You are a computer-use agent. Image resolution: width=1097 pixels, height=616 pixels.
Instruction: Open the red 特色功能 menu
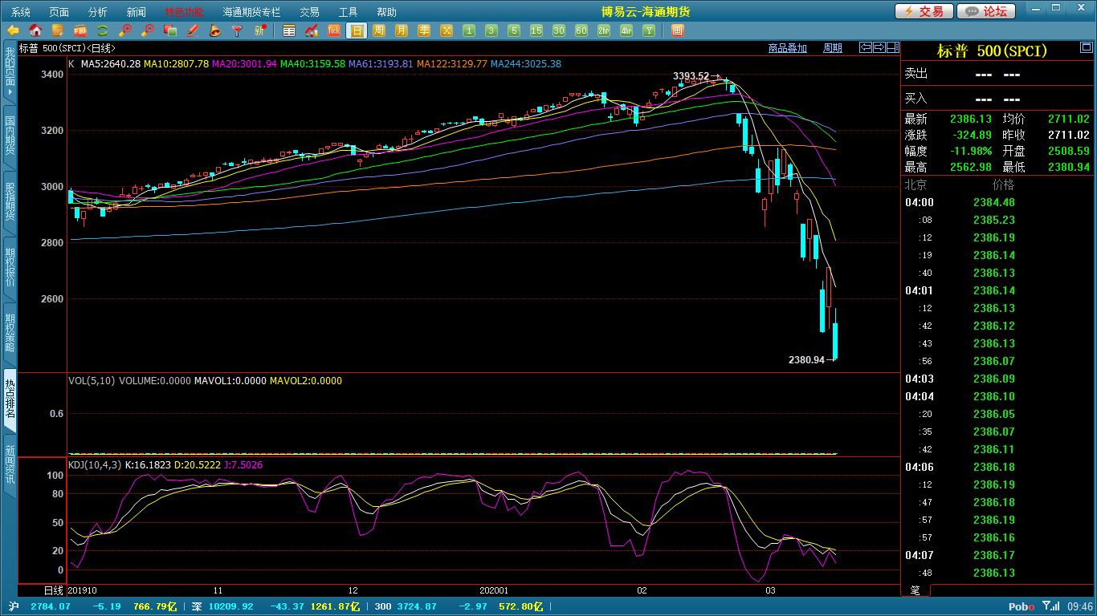[184, 12]
